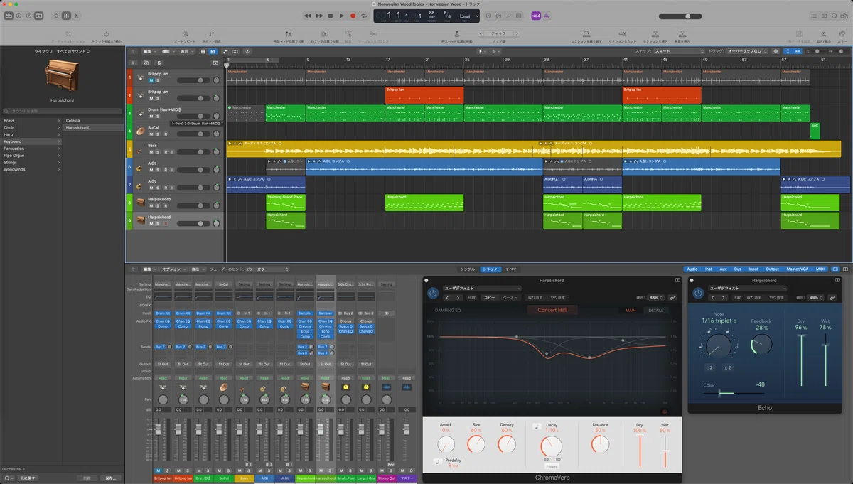The width and height of the screenshot is (853, 484).
Task: Solo the SoCal track
Action: 157,134
